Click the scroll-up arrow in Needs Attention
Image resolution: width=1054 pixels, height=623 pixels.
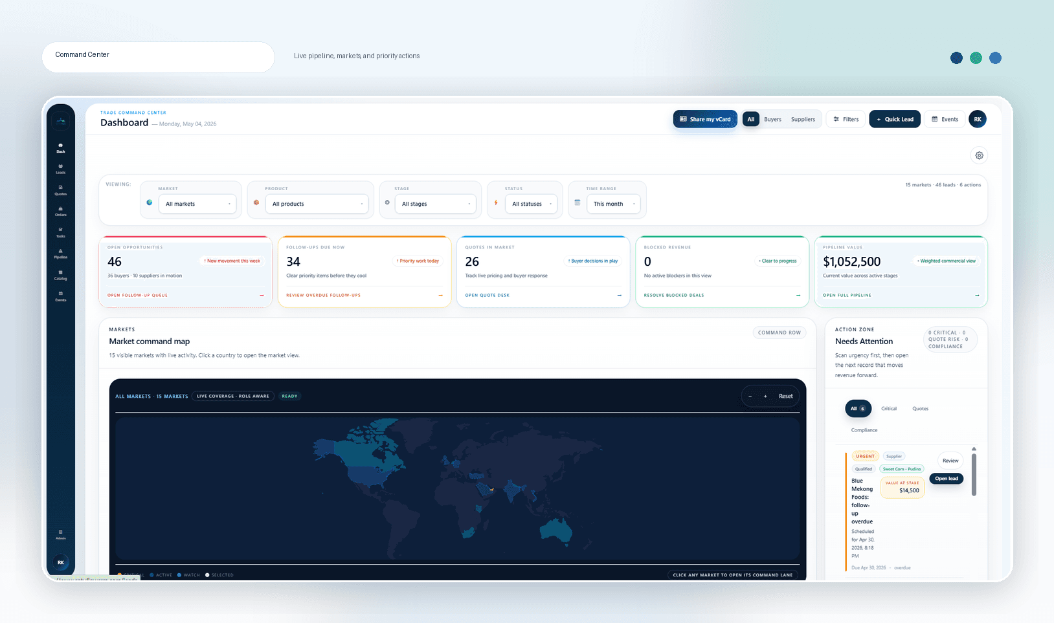pos(974,449)
